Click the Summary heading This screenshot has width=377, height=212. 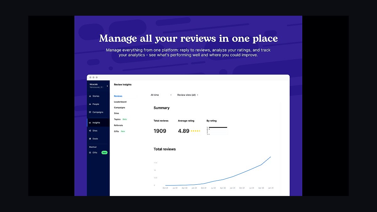[x=161, y=108]
